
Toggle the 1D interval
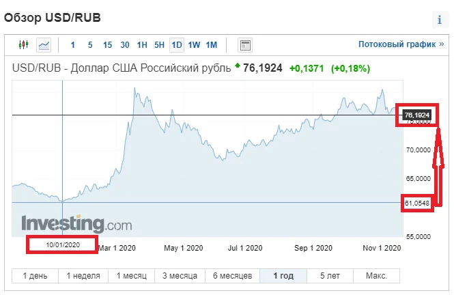[177, 45]
